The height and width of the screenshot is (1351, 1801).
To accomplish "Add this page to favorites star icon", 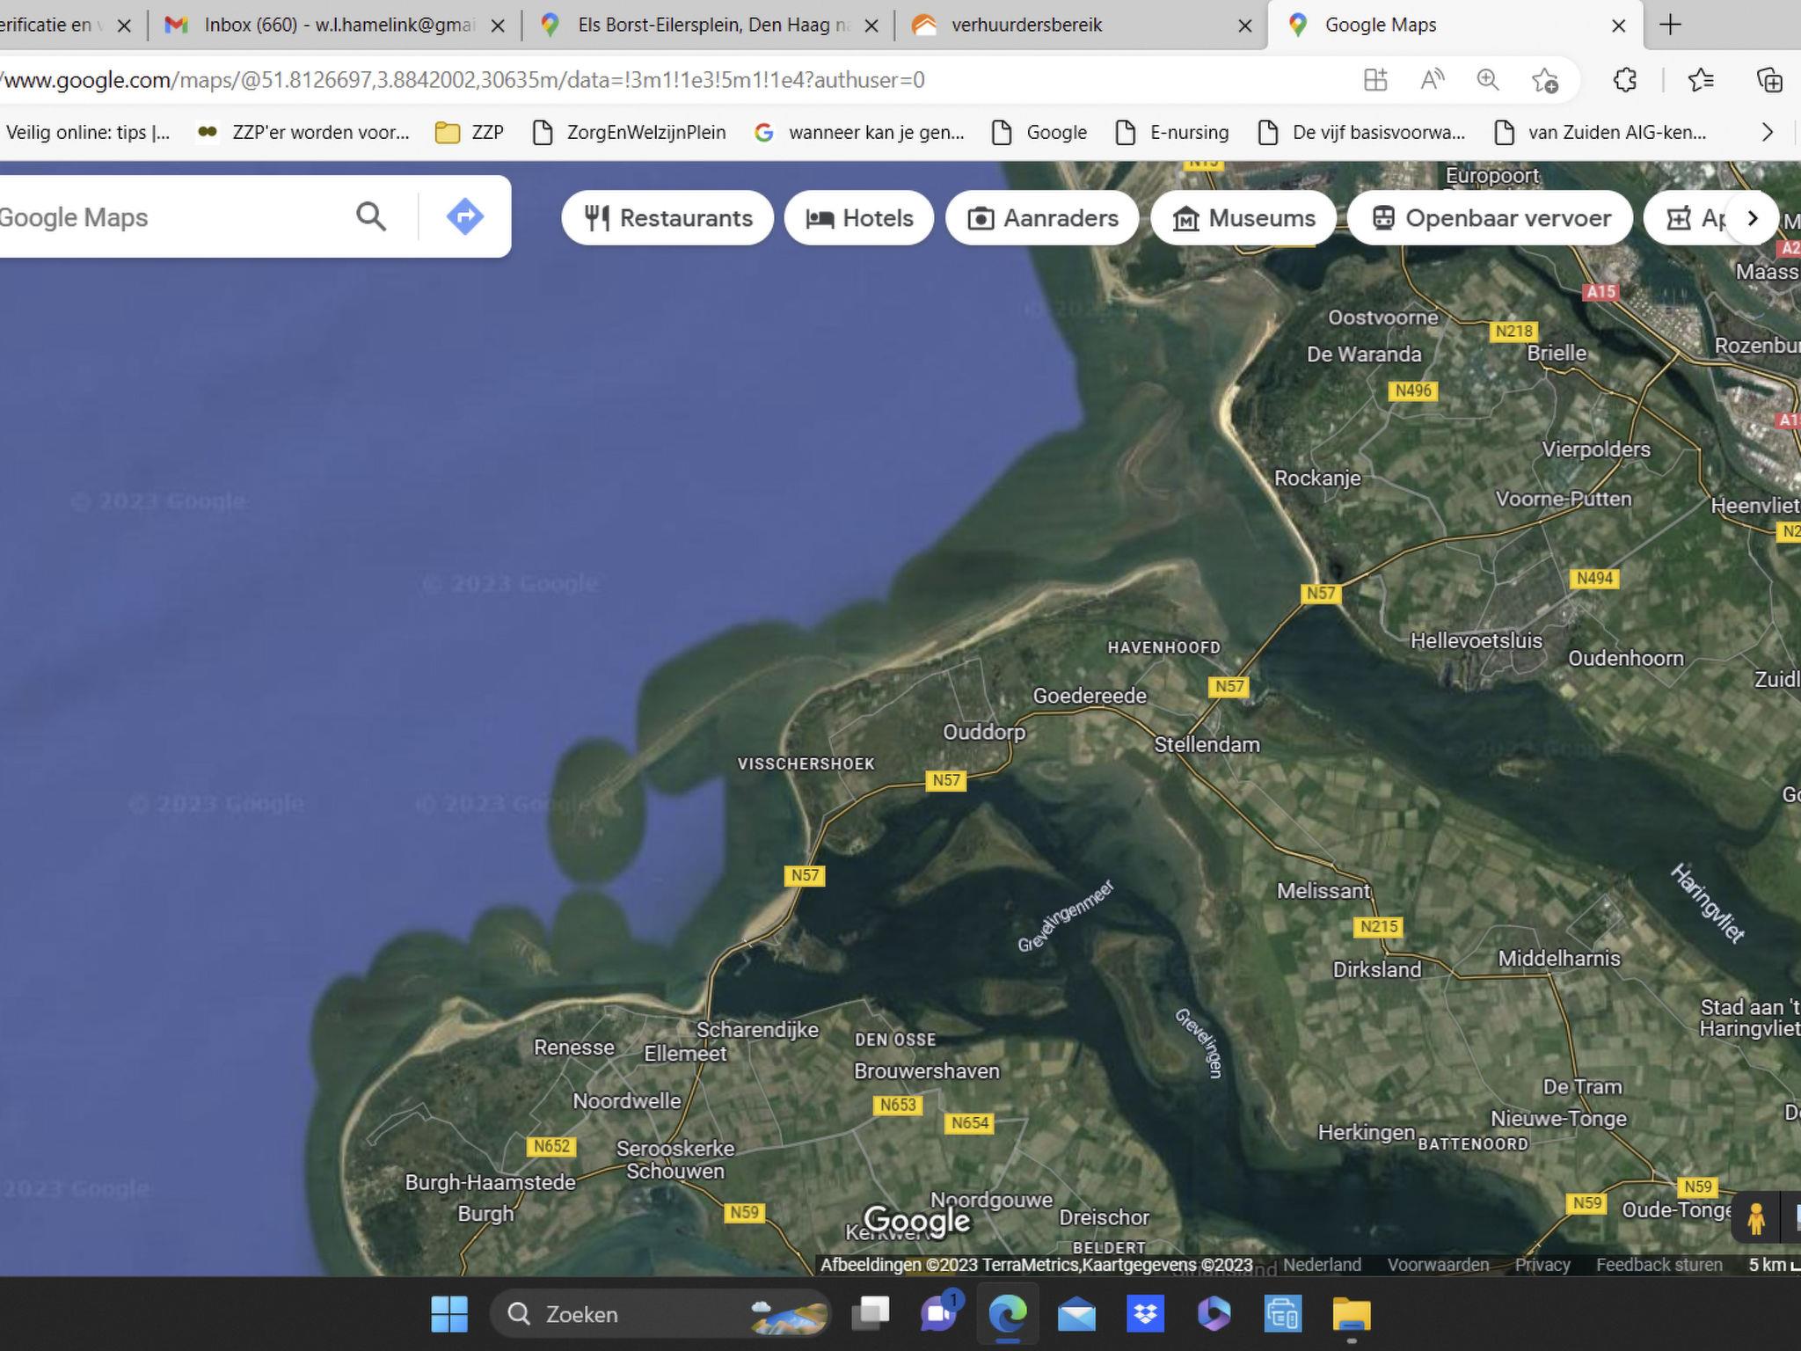I will [1544, 80].
